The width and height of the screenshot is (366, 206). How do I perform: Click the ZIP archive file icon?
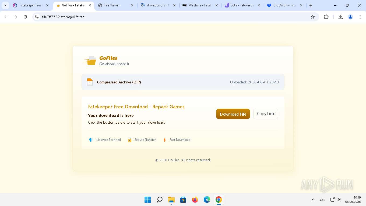[90, 82]
